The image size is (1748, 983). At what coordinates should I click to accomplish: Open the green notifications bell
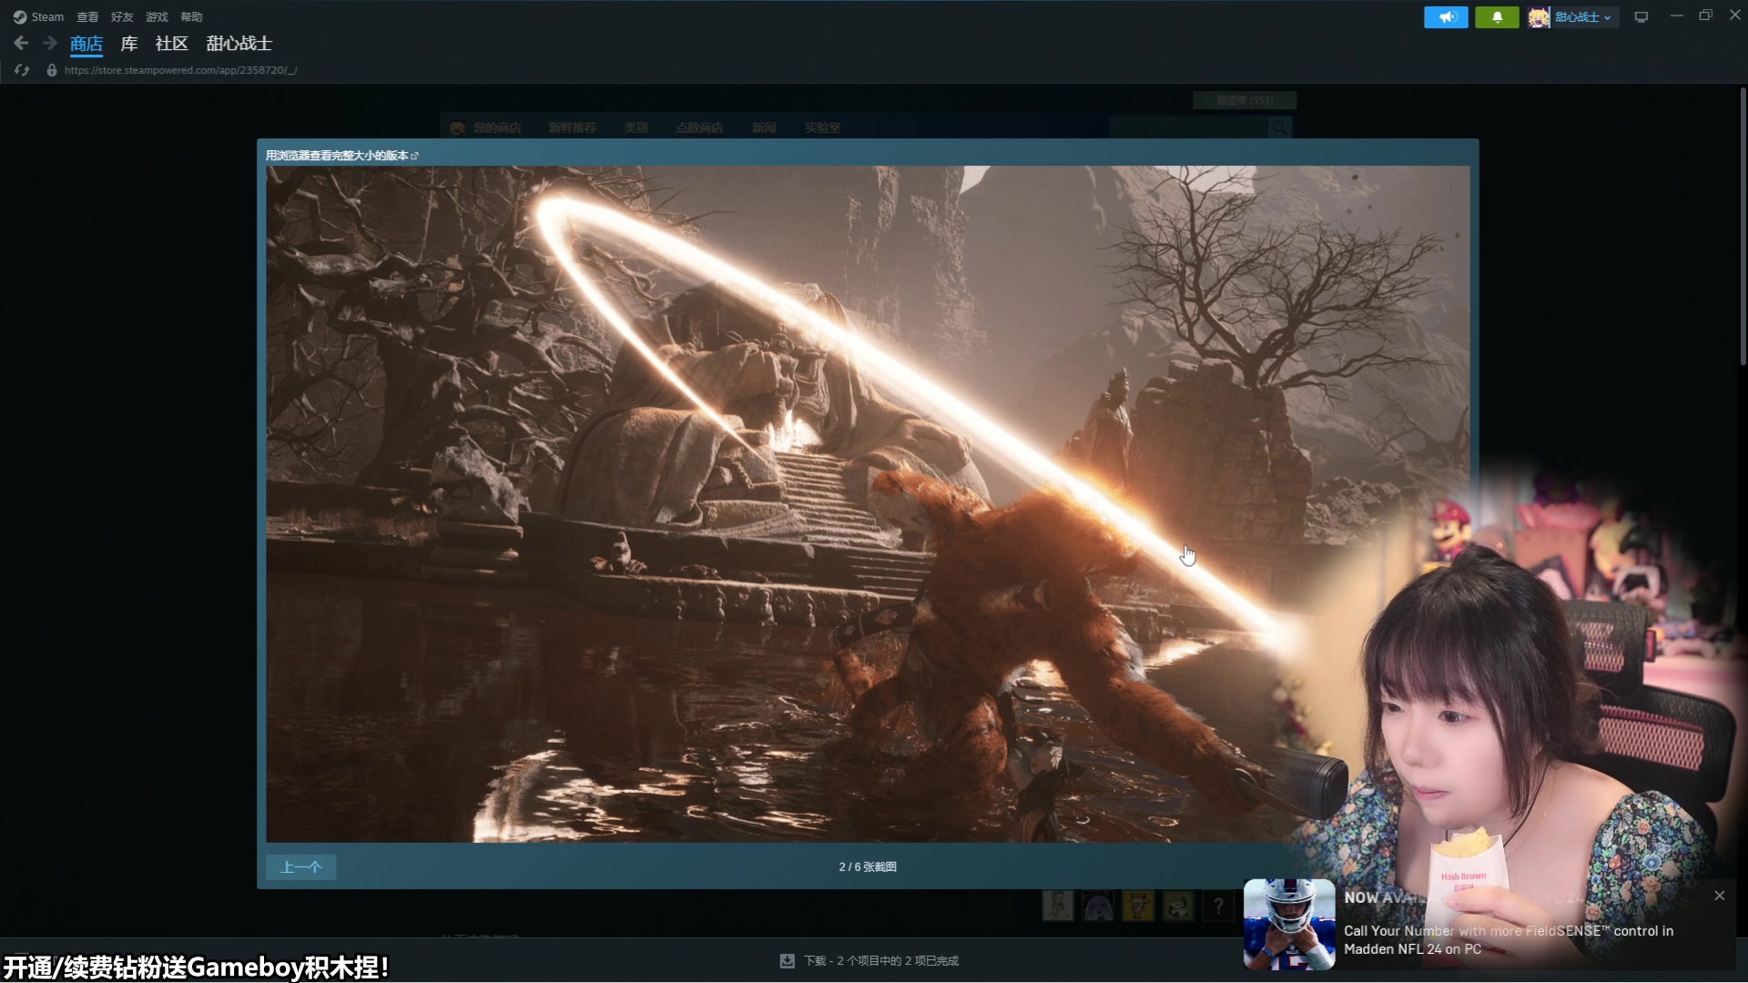click(1497, 17)
